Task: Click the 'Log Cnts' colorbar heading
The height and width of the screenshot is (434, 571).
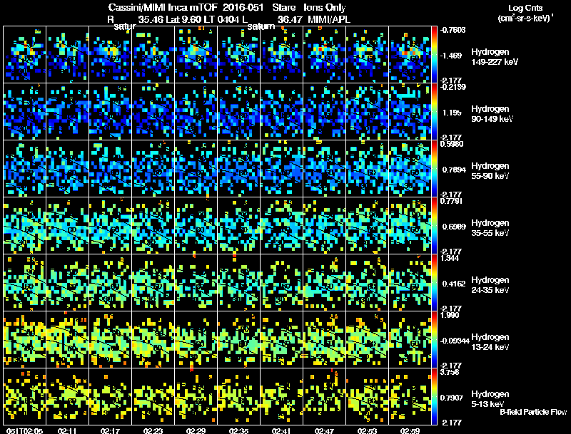Action: (525, 8)
